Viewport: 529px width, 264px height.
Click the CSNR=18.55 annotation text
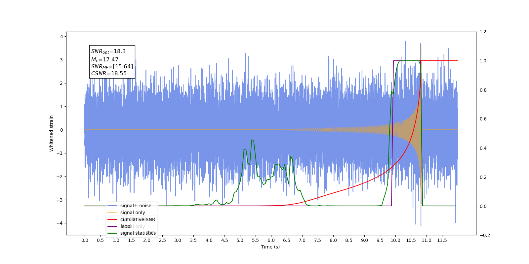tap(109, 74)
